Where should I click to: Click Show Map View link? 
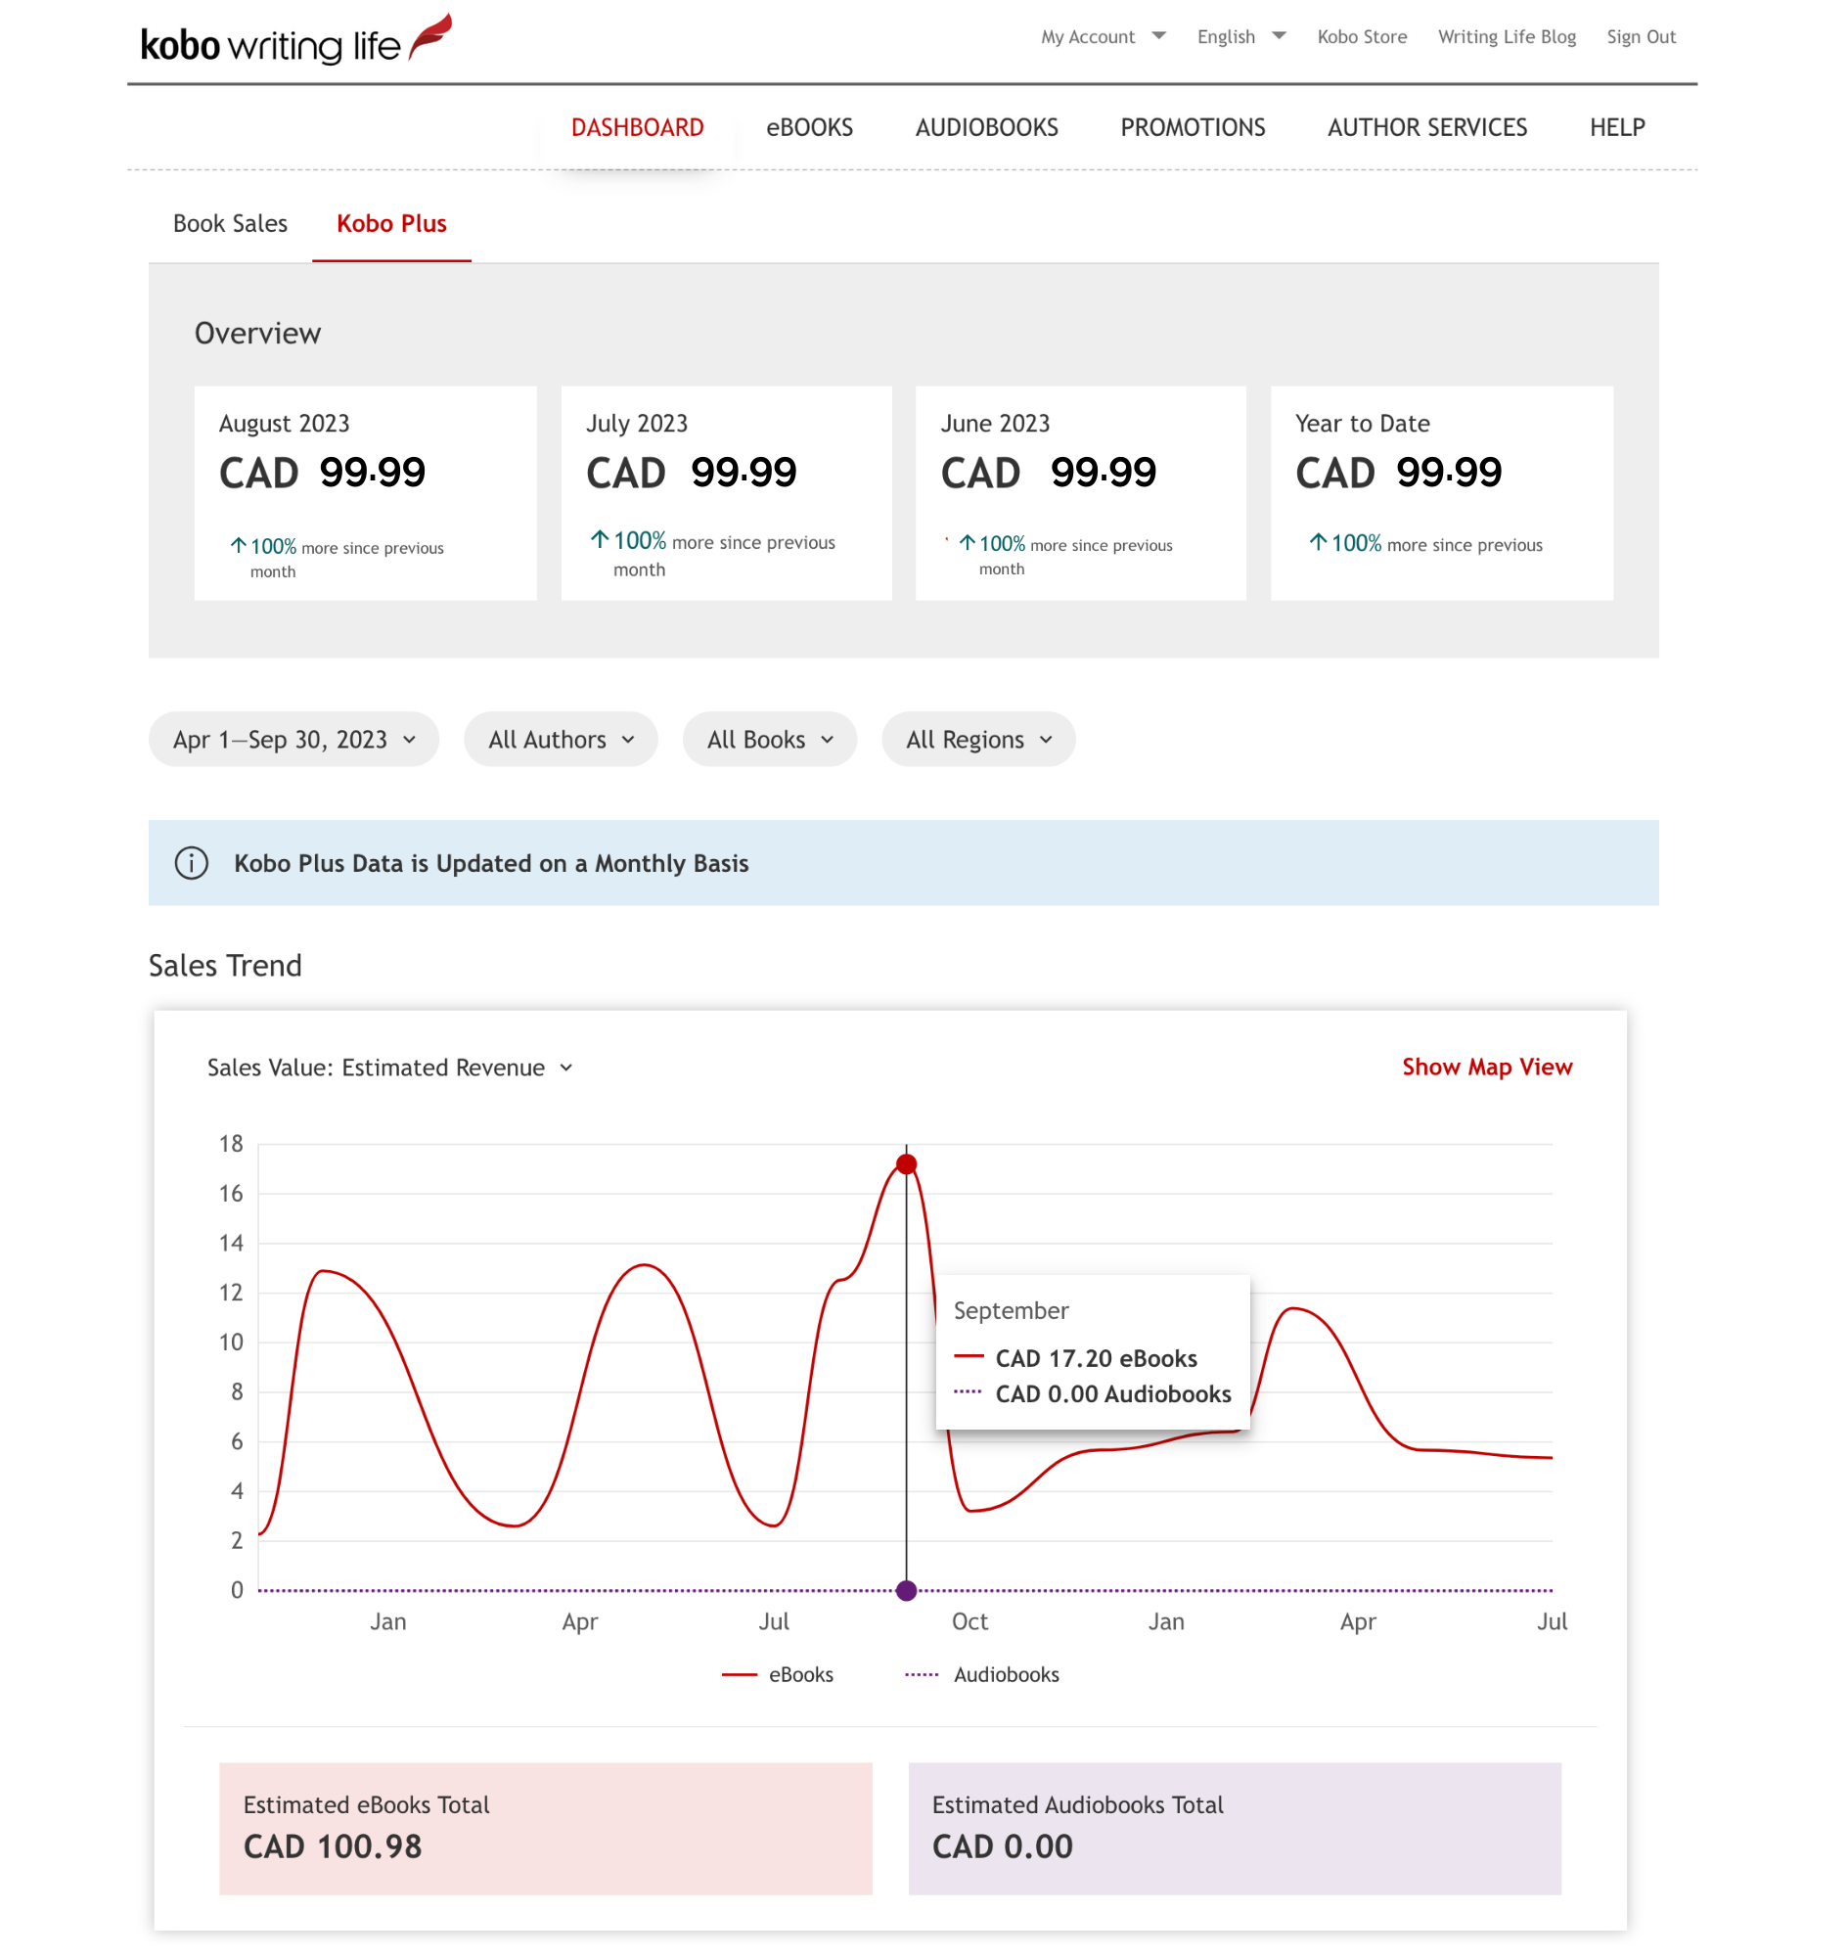[x=1486, y=1068]
